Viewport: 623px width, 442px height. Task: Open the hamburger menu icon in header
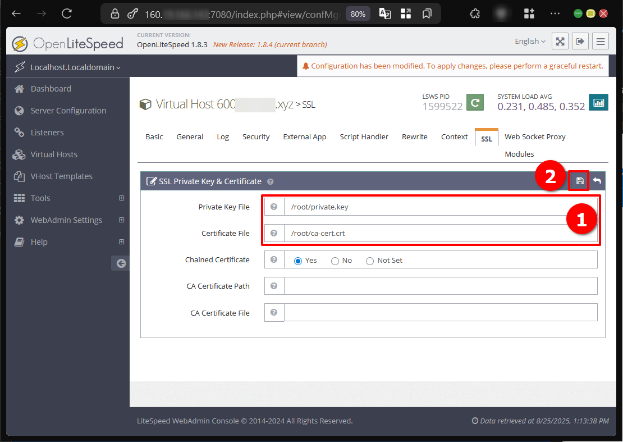601,42
